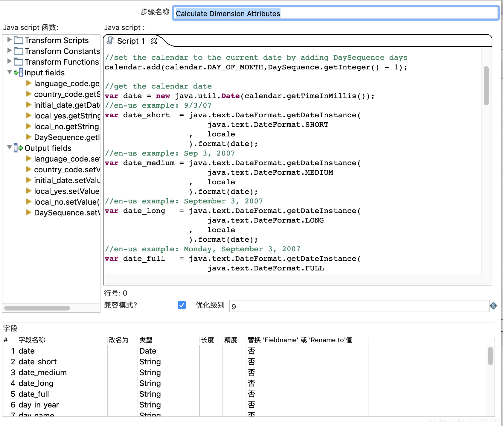
Task: Click the variable icon beside optimization level
Action: (x=493, y=306)
